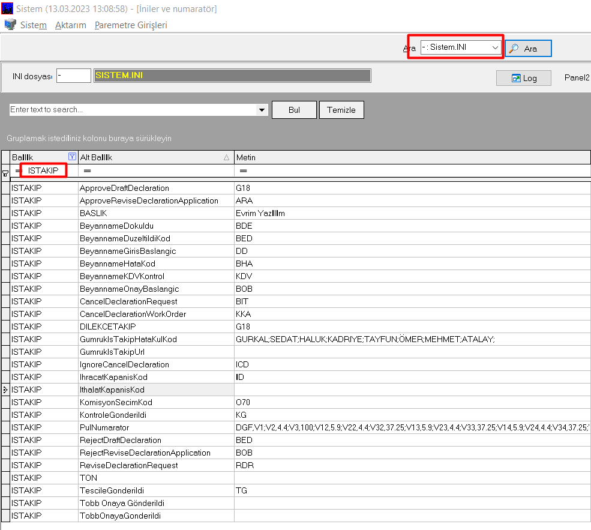Select the DILEKCETAKIP cell
Screen dimensions: 591x530
(157, 327)
